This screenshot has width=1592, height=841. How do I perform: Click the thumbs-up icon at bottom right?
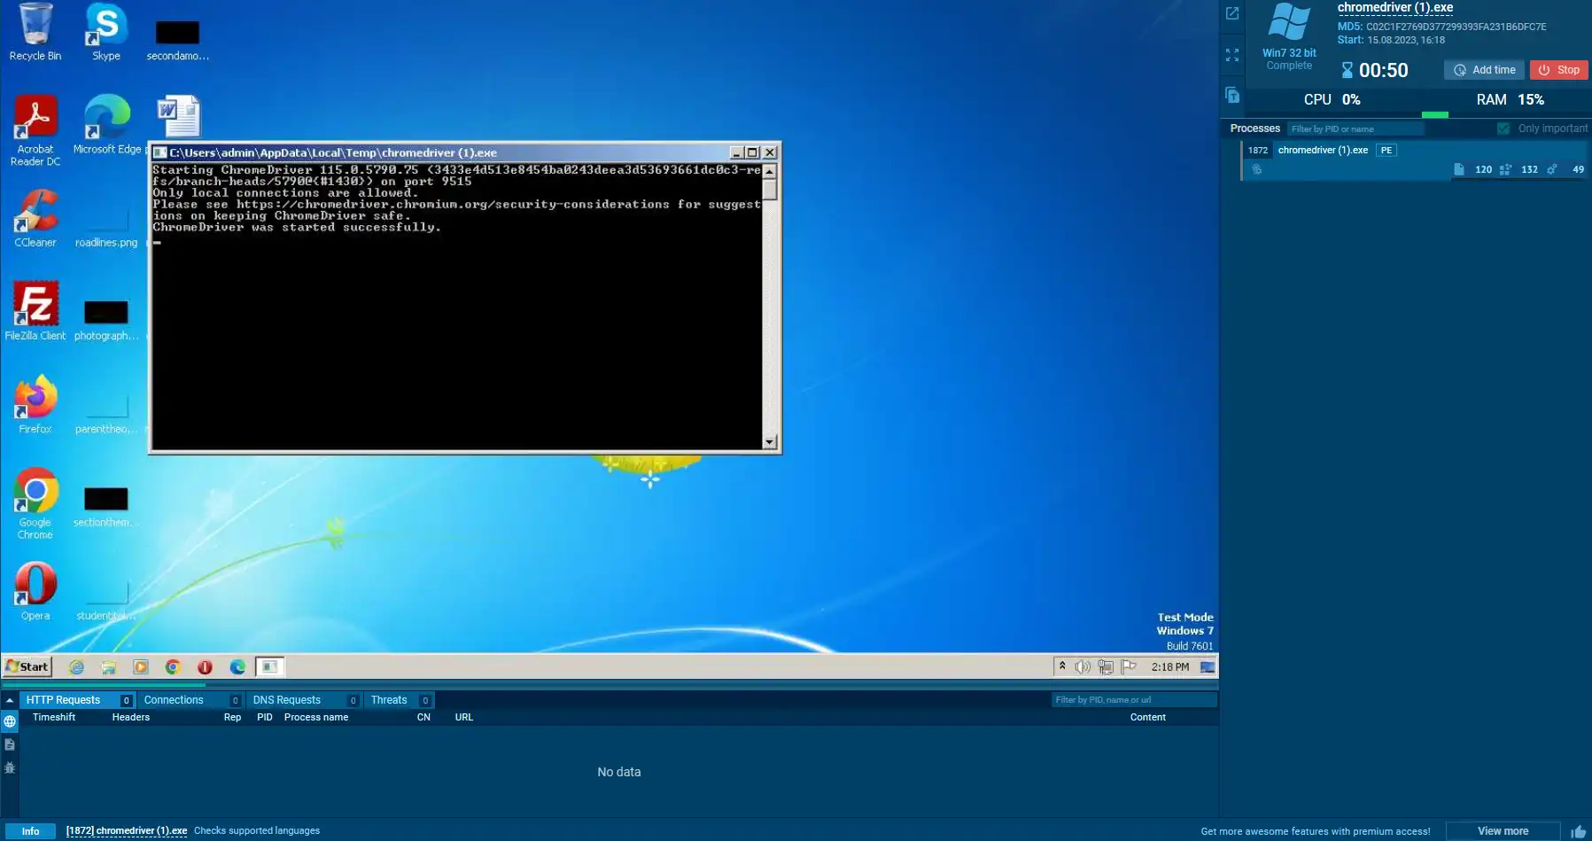(1579, 831)
